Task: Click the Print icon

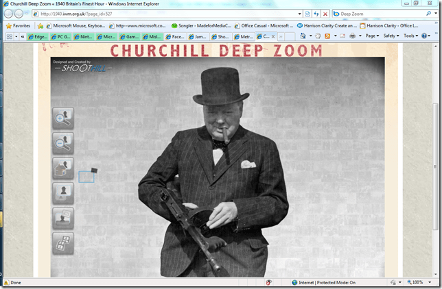Action: click(352, 36)
